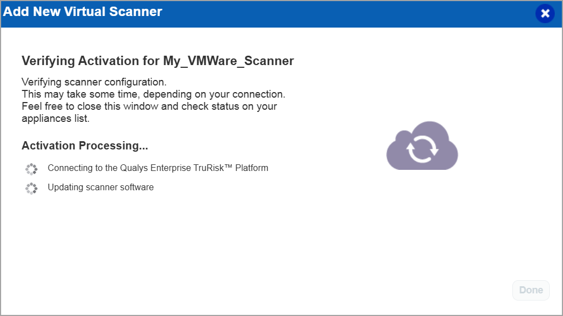Click the My_VMWare_Scanner name in heading
The width and height of the screenshot is (563, 316).
[x=228, y=61]
